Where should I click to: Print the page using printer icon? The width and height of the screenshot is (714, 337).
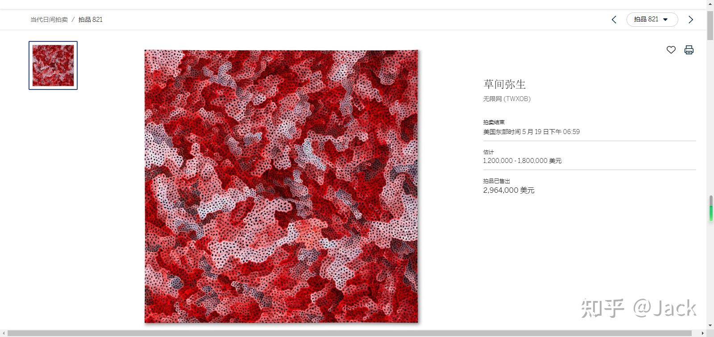tap(689, 50)
